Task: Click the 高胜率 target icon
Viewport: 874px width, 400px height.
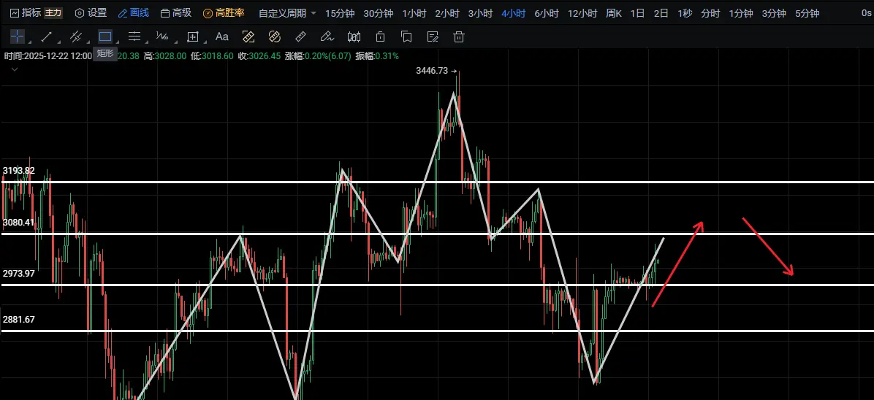Action: pos(208,13)
